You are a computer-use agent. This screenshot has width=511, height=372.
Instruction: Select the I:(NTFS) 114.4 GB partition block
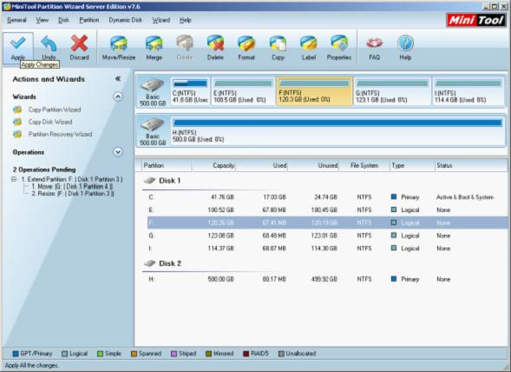tap(468, 91)
